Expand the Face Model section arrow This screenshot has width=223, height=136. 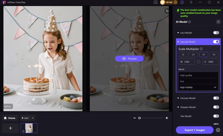pyautogui.click(x=178, y=33)
